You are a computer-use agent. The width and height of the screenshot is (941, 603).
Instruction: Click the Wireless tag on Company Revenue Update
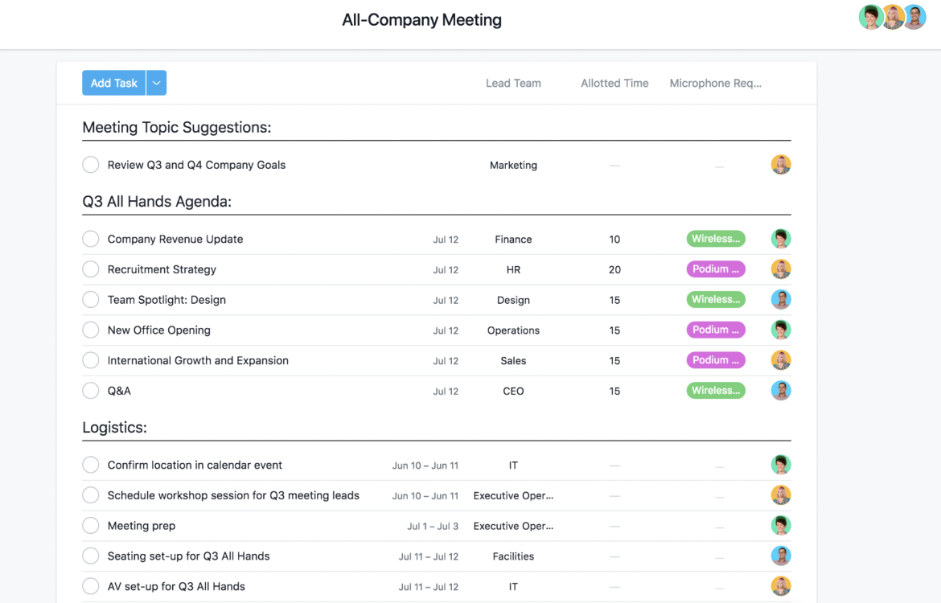click(x=716, y=239)
